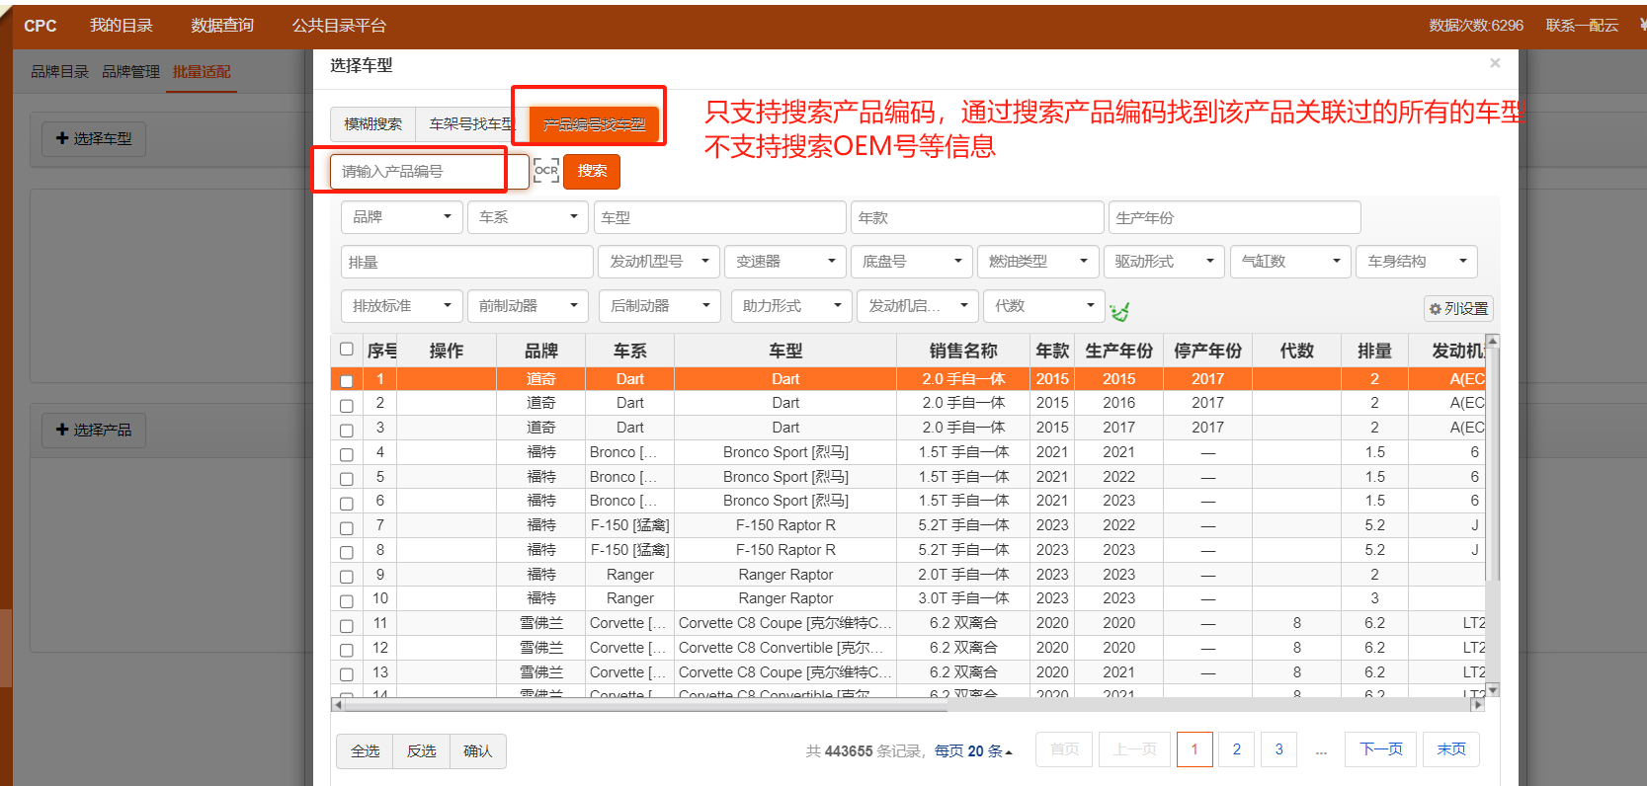Open 公共目录平台 in top navigation

point(339,25)
